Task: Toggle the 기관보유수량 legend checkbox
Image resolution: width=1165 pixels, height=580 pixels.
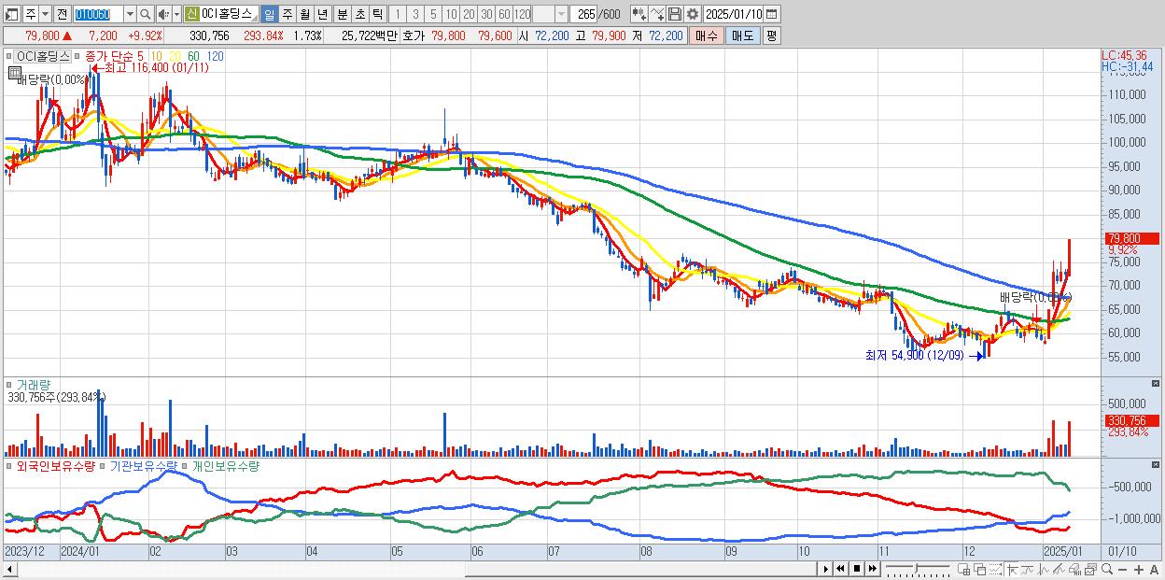Action: pyautogui.click(x=104, y=465)
